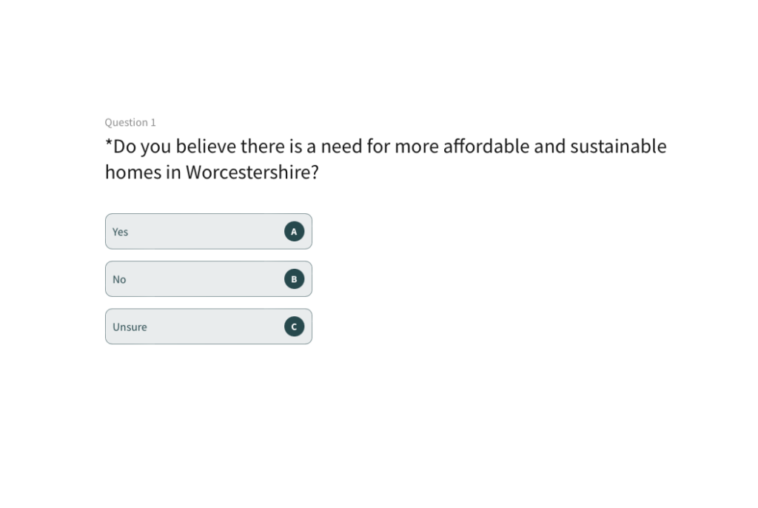This screenshot has height=508, width=758.
Task: Click the 'Question 1' label
Action: coord(130,122)
